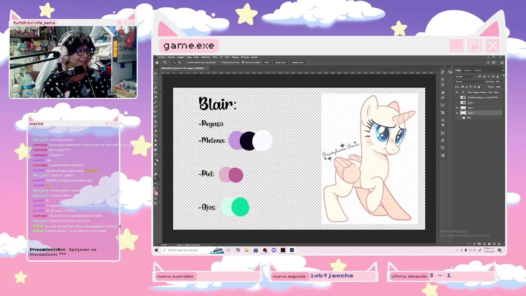Expand the group folder in Layers panel
Screen dimensions: 526x296
[x=461, y=118]
